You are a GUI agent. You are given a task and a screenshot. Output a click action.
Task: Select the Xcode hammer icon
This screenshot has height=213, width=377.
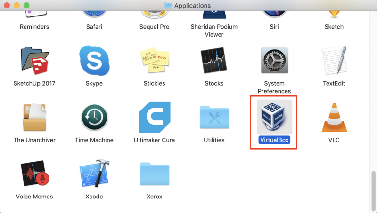(x=94, y=173)
